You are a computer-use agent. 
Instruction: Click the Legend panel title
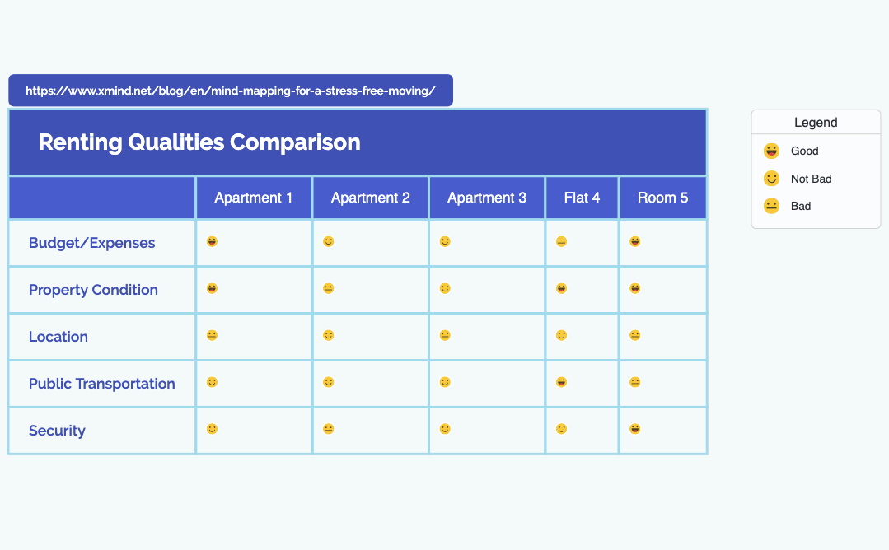[x=816, y=123]
